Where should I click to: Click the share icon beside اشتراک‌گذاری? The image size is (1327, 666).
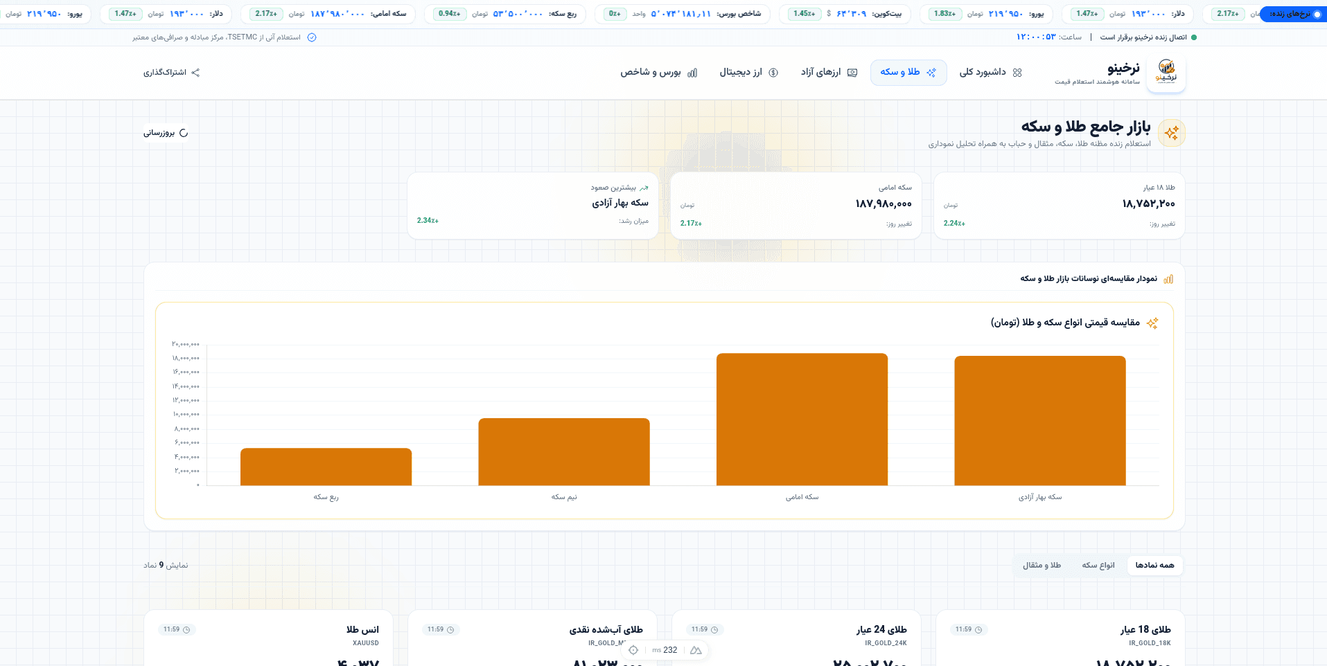pyautogui.click(x=195, y=73)
